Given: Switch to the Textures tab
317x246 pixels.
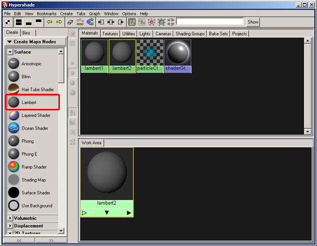Looking at the screenshot, I should point(110,33).
